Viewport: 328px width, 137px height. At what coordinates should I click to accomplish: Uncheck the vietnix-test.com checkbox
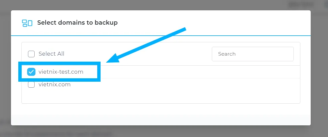(x=31, y=72)
